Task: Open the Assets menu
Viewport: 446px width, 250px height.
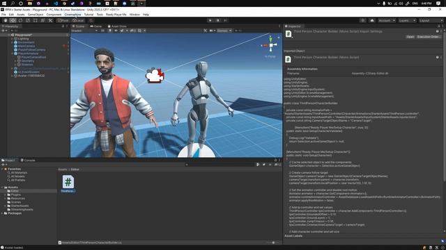Action: click(x=20, y=15)
